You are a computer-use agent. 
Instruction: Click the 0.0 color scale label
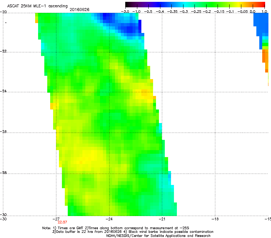tap(253, 12)
